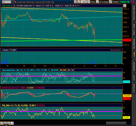The width and height of the screenshot is (136, 126).
Task: Click the -1.2664 red MACD axis bubble
Action: point(127,98)
